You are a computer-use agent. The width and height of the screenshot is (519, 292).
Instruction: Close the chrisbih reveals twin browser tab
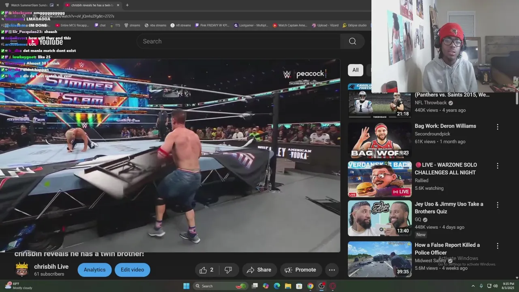coord(118,5)
